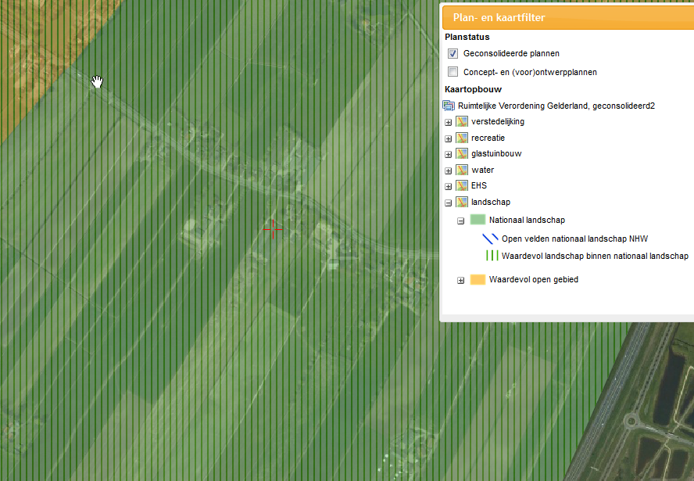Click the orange Waardevol open gebied swatch
This screenshot has width=694, height=481.
[x=478, y=280]
